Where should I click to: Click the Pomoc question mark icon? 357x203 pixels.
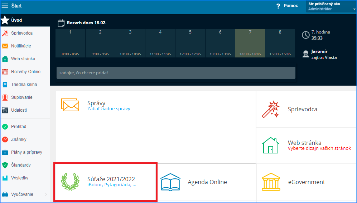tap(278, 6)
